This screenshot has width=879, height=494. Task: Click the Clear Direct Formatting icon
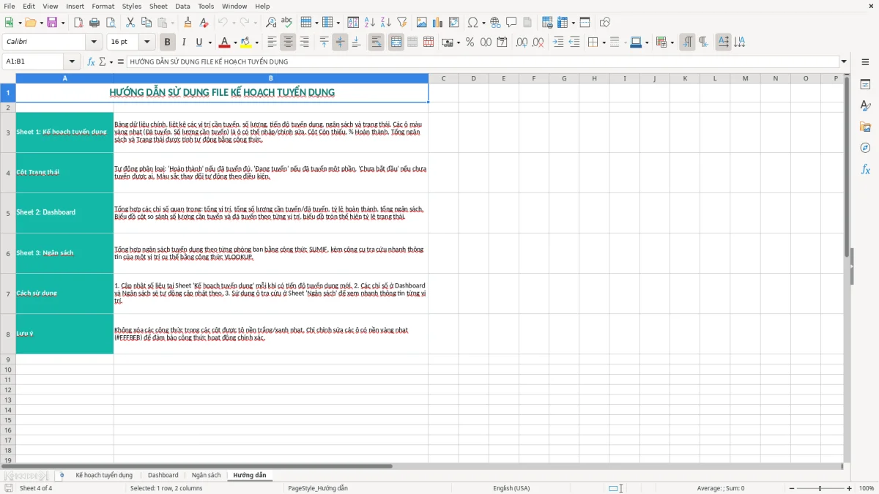204,23
